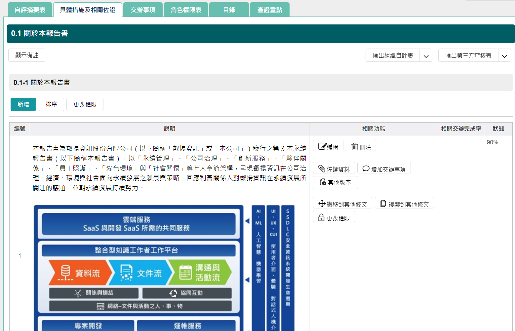Switch to the 自評摘要表 tab
515x331 pixels.
pyautogui.click(x=30, y=10)
